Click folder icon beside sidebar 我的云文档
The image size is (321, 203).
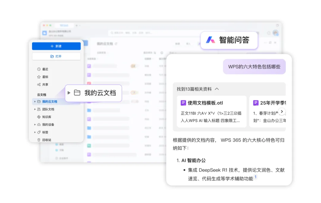pos(39,102)
